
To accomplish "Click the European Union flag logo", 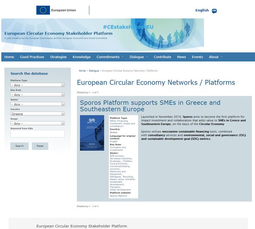I will [x=43, y=10].
